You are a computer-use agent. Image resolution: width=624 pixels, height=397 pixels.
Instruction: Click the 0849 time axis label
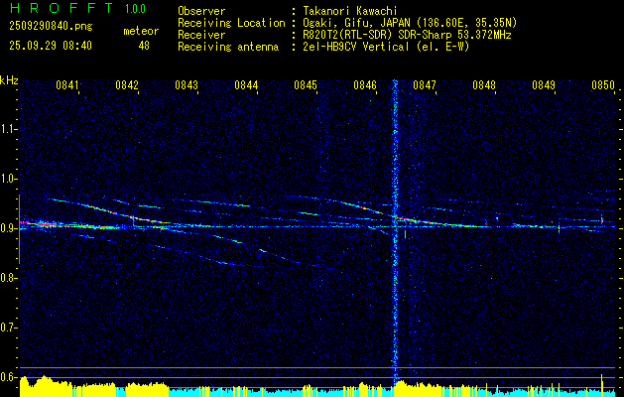(544, 85)
